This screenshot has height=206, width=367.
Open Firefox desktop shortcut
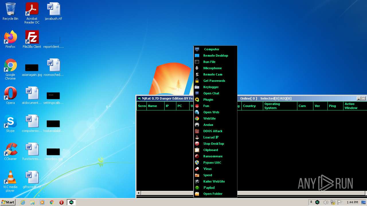click(10, 39)
